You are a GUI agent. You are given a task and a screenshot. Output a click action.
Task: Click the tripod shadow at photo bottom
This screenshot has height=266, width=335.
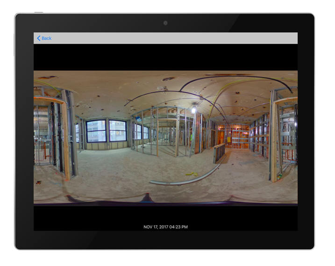pos(148,199)
